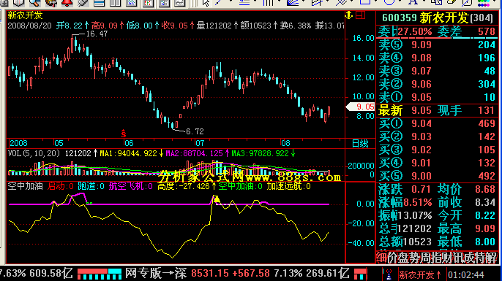
Task: Click the 新农开发↑ label in the status bar
Action: click(x=419, y=274)
